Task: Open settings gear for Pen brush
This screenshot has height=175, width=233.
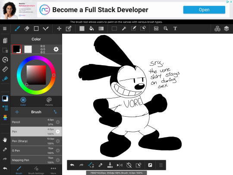Action: tap(58, 131)
